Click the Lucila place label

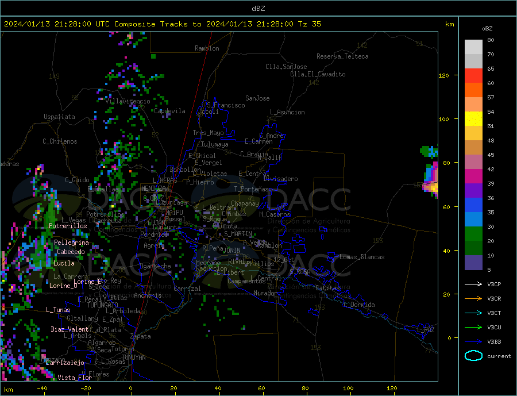(x=64, y=263)
